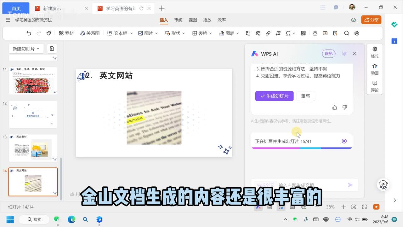The width and height of the screenshot is (403, 227).
Task: Open the 格式 format side panel
Action: pyautogui.click(x=375, y=52)
